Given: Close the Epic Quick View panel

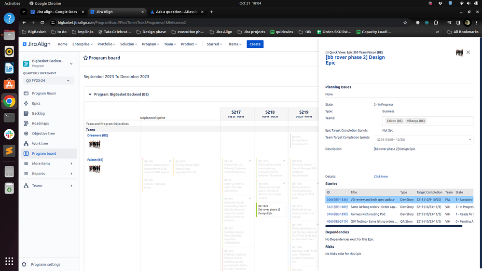Looking at the screenshot, I should tap(468, 52).
